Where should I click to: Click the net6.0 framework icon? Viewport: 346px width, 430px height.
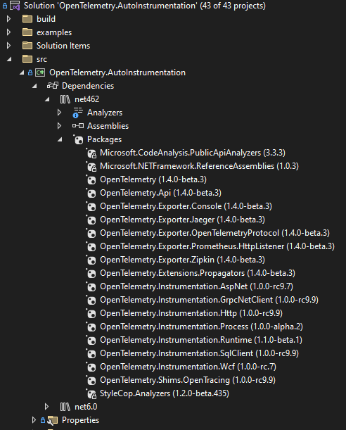coord(65,407)
